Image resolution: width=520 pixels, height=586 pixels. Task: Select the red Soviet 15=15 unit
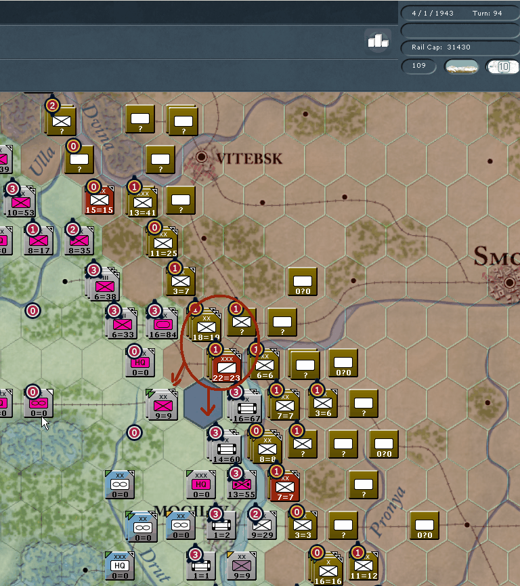100,200
